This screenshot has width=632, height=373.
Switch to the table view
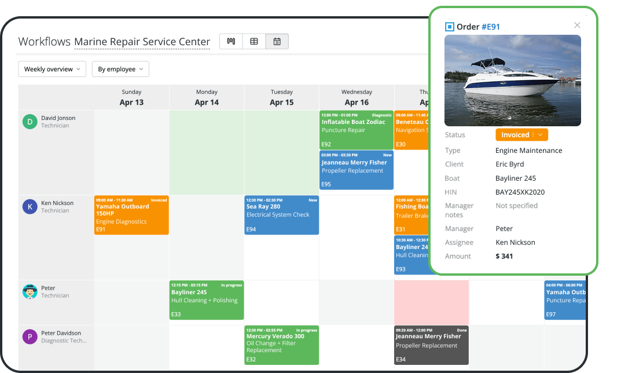pos(254,41)
